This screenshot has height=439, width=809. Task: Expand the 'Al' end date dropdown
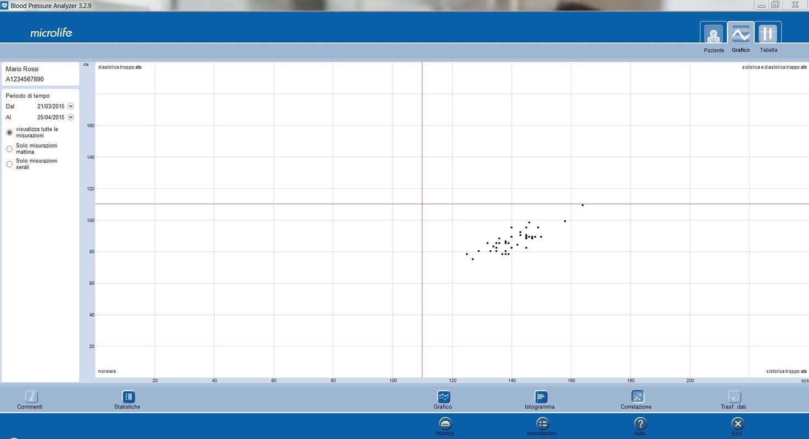point(71,117)
